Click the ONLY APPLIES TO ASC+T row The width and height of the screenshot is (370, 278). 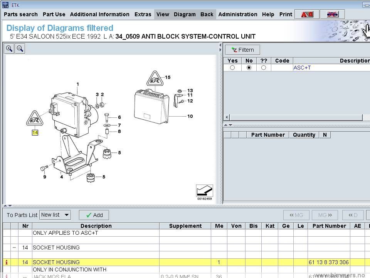click(65, 233)
